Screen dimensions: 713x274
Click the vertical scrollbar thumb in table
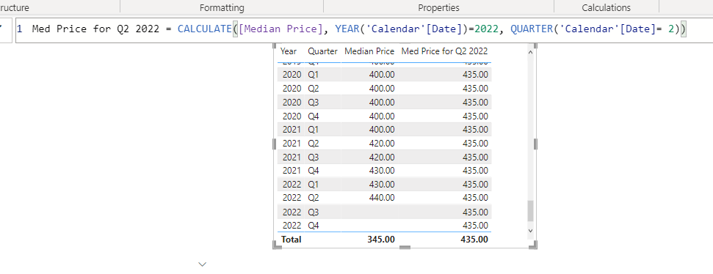coord(530,211)
